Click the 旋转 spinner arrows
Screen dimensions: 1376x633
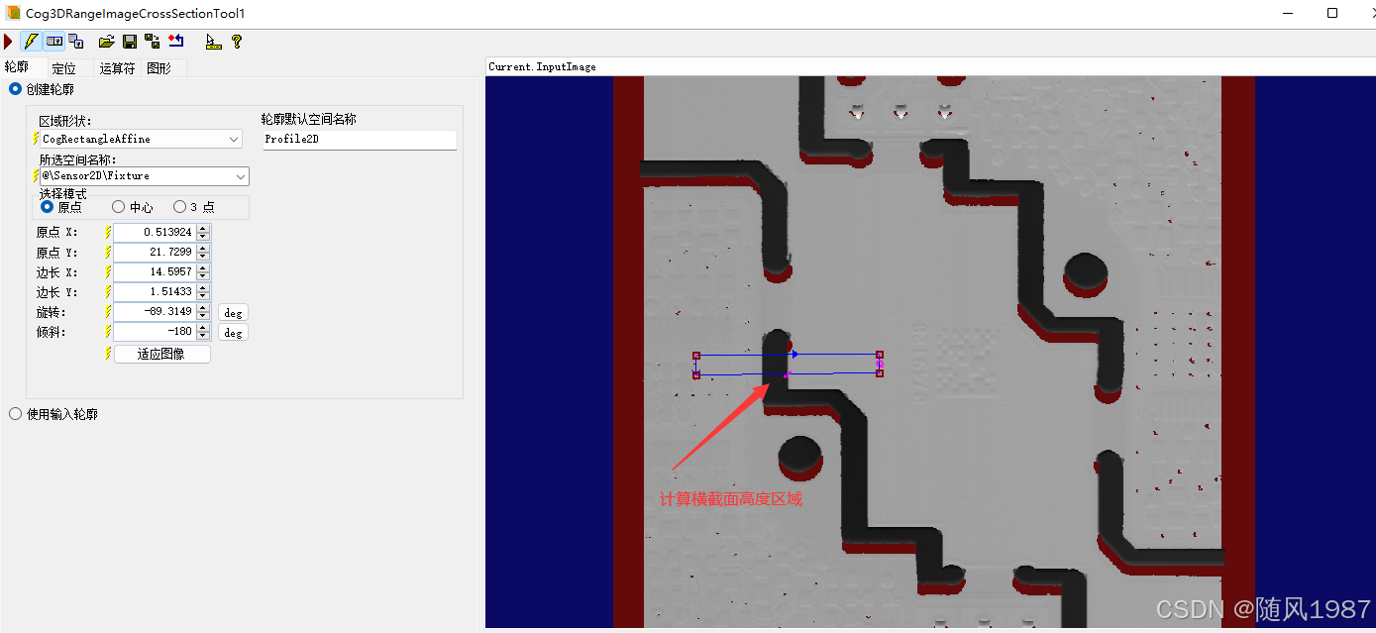coord(203,312)
